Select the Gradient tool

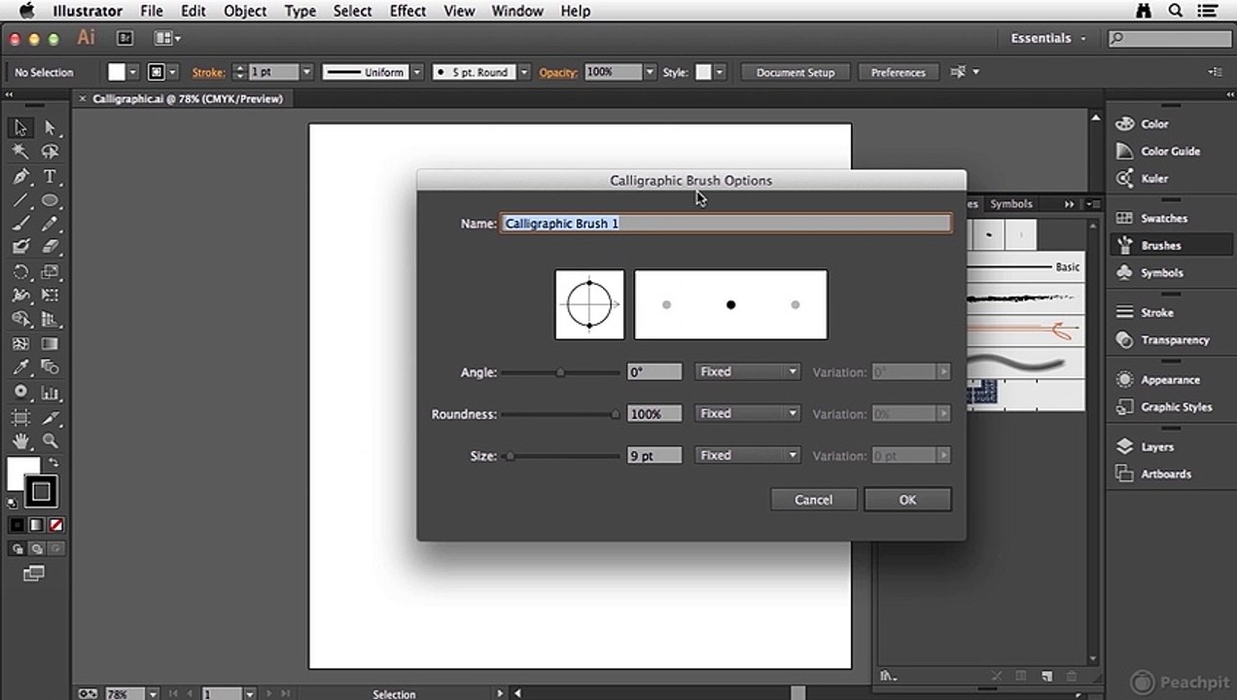coord(50,343)
